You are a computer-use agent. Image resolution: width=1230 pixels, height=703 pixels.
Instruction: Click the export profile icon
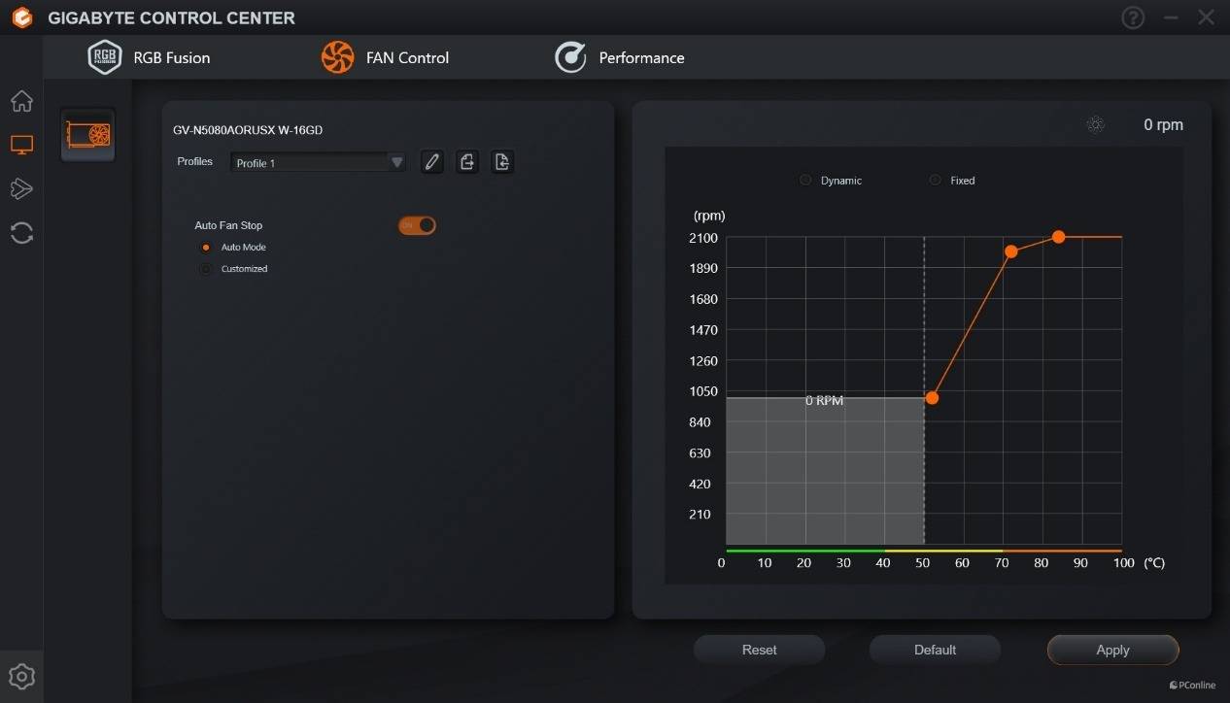tap(467, 162)
